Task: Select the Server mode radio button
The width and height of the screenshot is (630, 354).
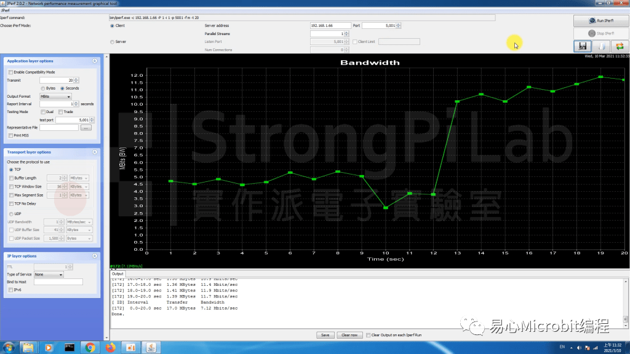Action: pos(112,42)
